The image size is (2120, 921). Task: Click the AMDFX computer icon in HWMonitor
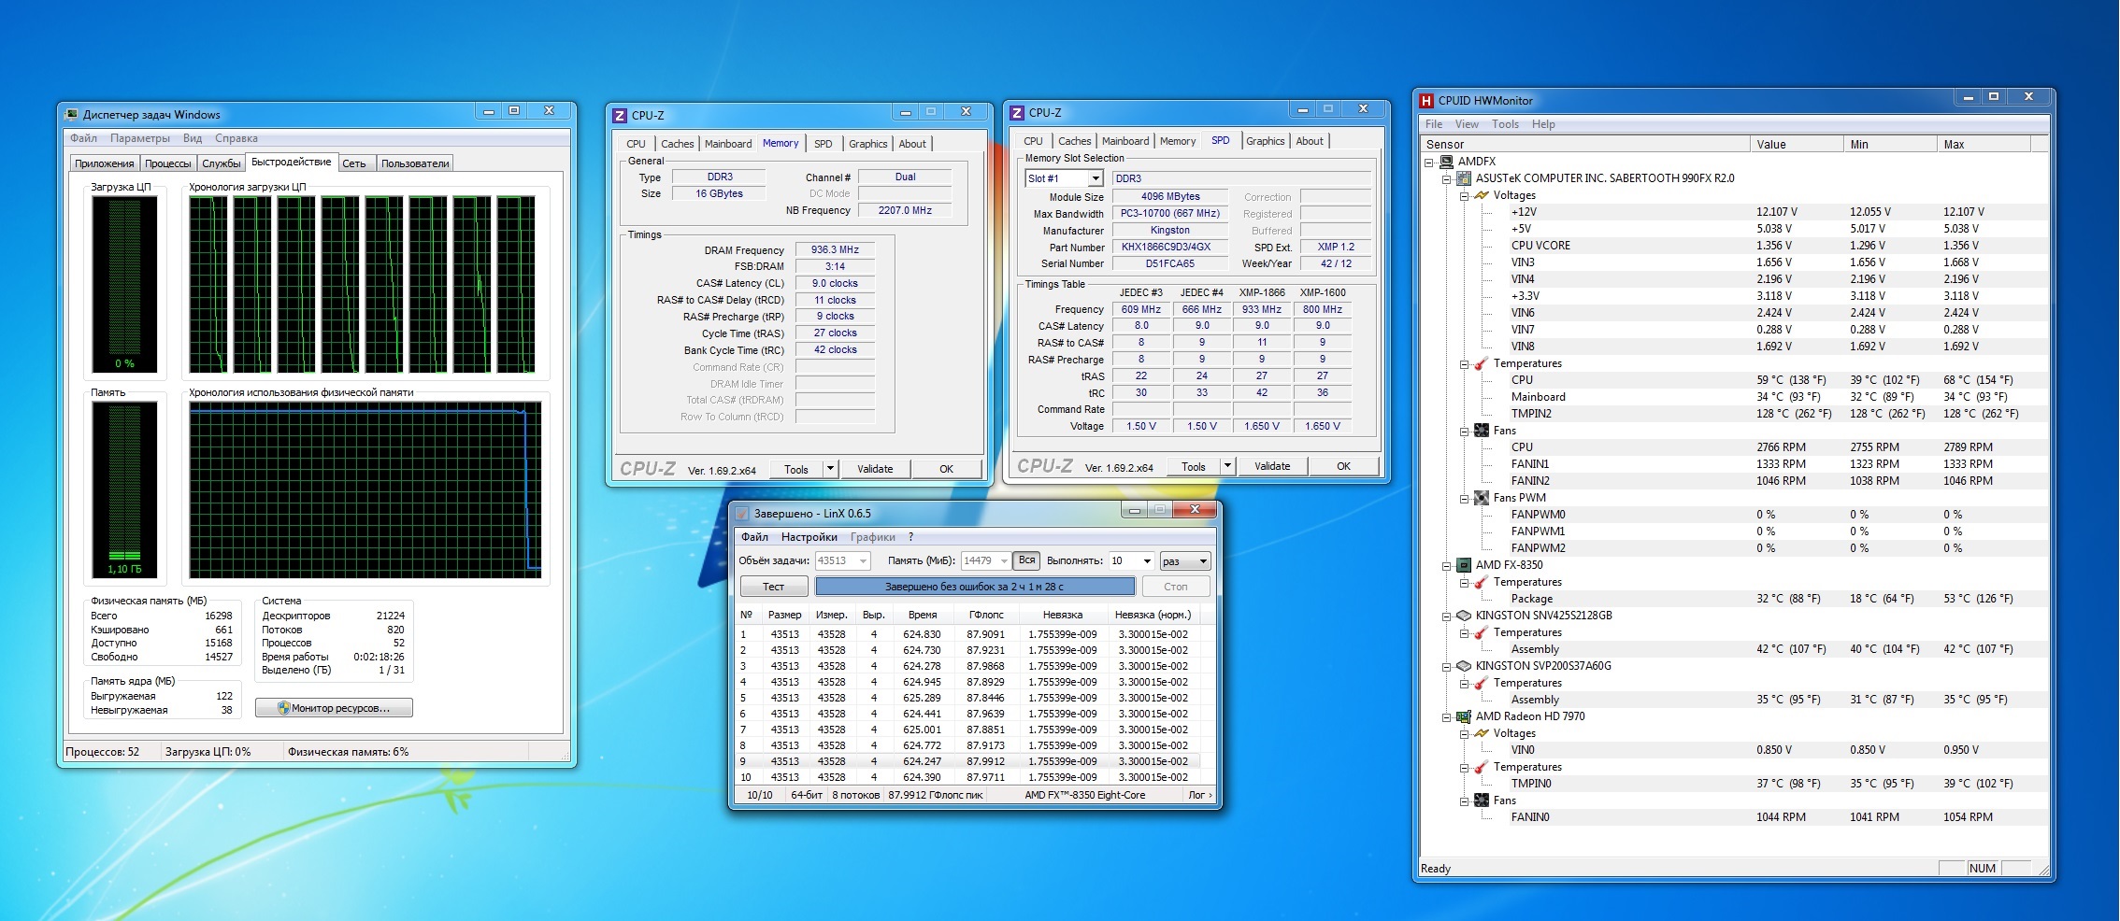click(x=1446, y=162)
